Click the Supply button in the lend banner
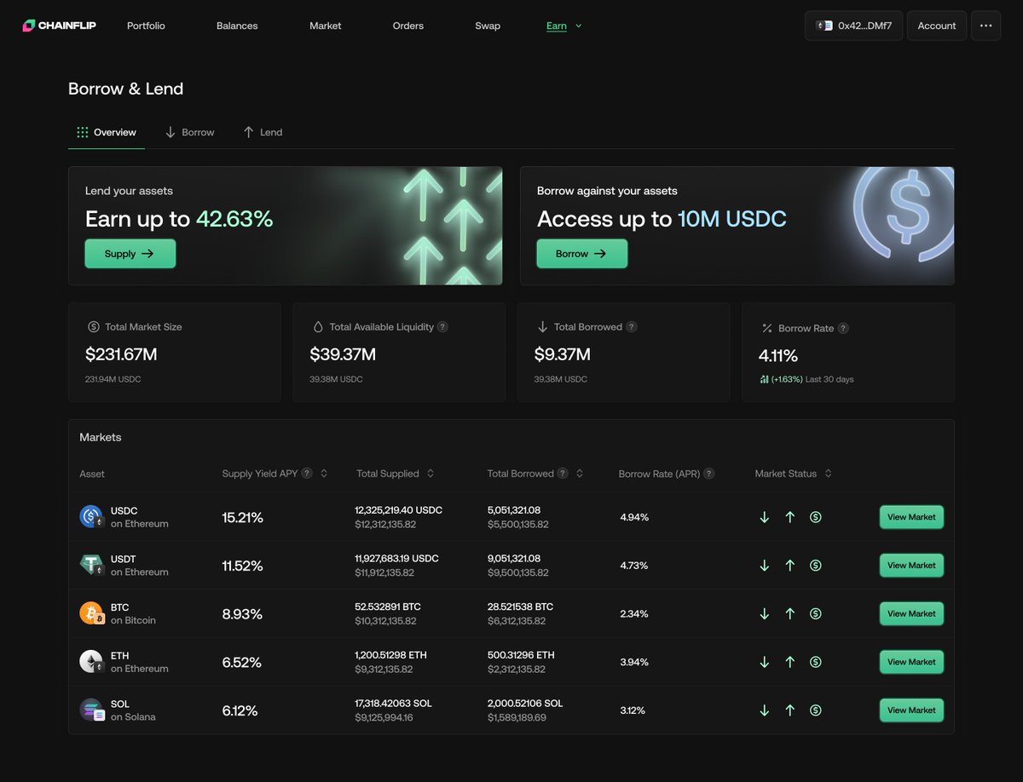This screenshot has width=1023, height=782. pos(130,253)
